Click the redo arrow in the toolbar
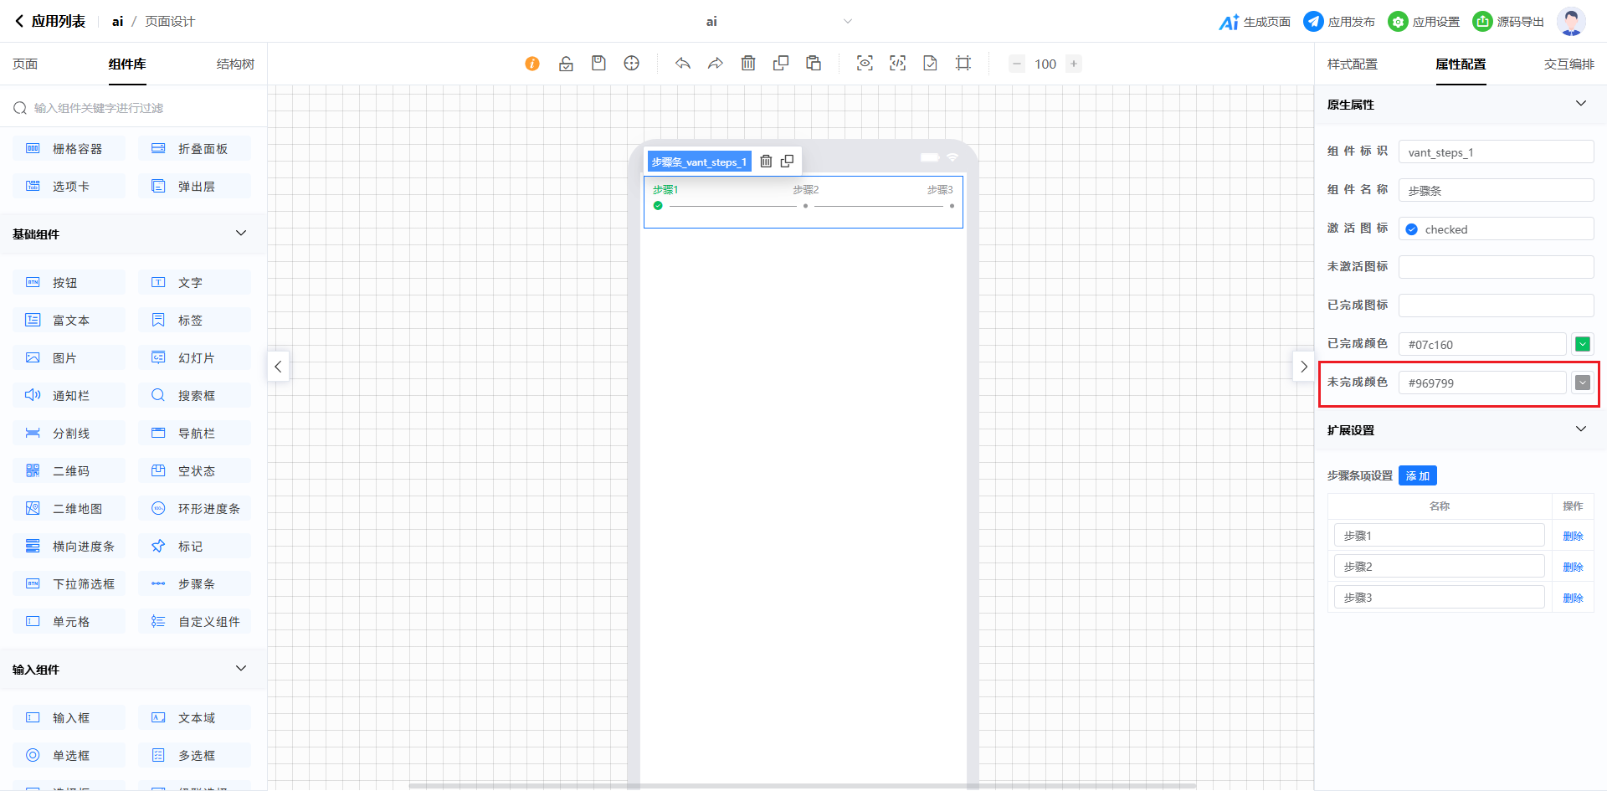 point(715,64)
